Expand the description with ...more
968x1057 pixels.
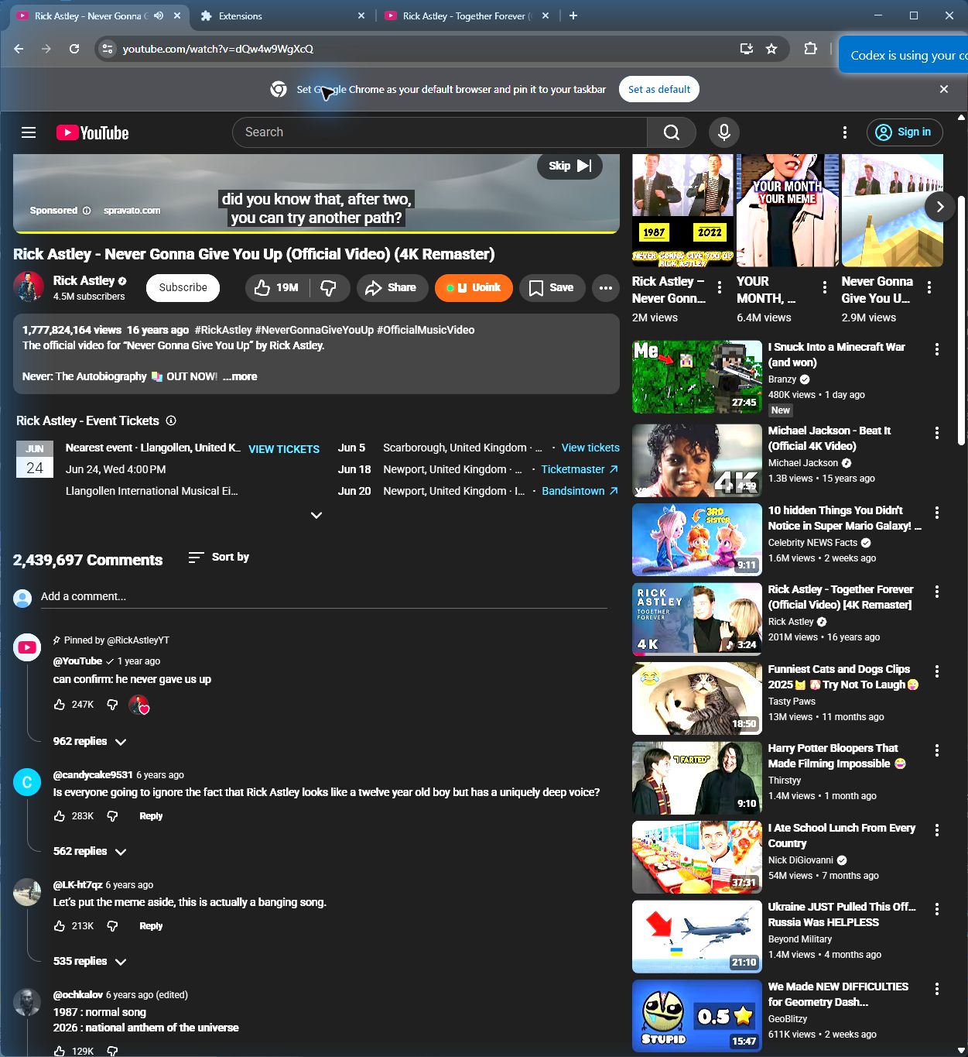(240, 376)
